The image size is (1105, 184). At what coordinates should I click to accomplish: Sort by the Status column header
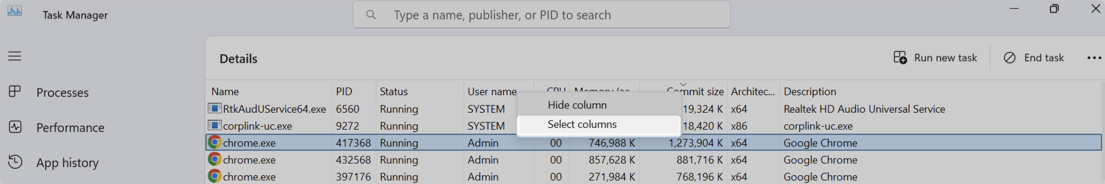394,91
